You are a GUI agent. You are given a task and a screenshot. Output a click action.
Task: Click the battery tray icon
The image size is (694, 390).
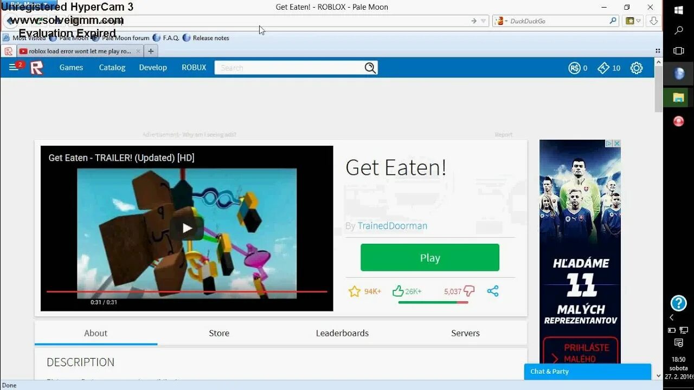672,330
